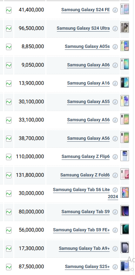Viewport: 135px width, 275px height.
Task: Show price trend chart for Galaxy Tab S9
Action: pyautogui.click(x=9, y=212)
